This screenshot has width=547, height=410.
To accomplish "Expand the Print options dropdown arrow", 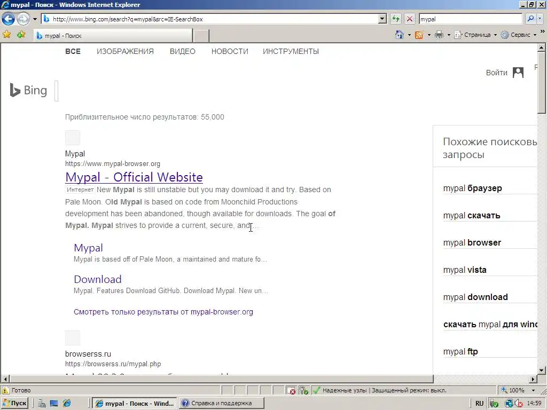I will (449, 35).
